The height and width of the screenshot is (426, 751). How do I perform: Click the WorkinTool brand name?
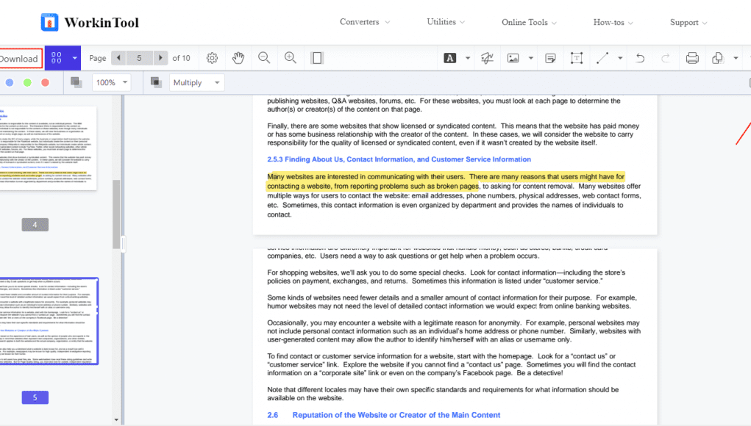[102, 23]
